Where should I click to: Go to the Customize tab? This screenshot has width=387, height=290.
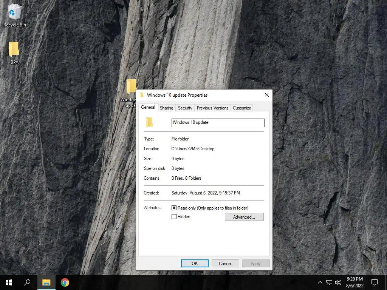[242, 108]
